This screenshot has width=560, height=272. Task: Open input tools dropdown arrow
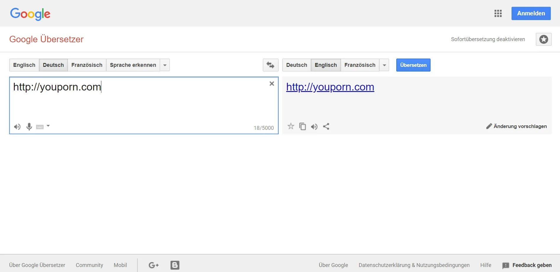tap(48, 126)
